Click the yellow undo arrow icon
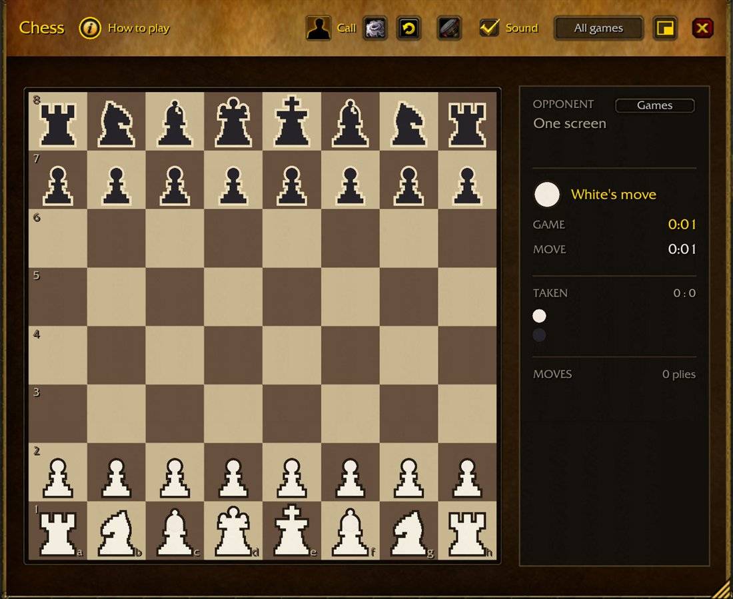The width and height of the screenshot is (733, 599). point(408,28)
